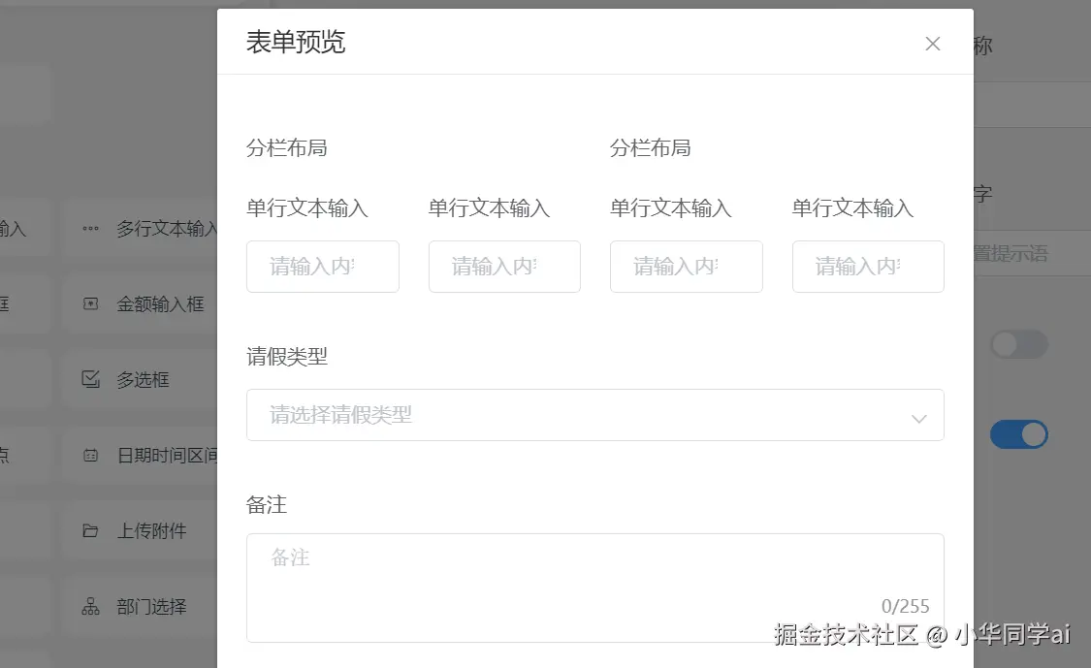Image resolution: width=1091 pixels, height=668 pixels.
Task: Click the second 单行文本输入 input field
Action: click(x=504, y=267)
